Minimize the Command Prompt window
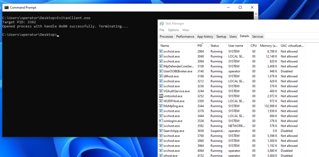 pyautogui.click(x=228, y=7)
